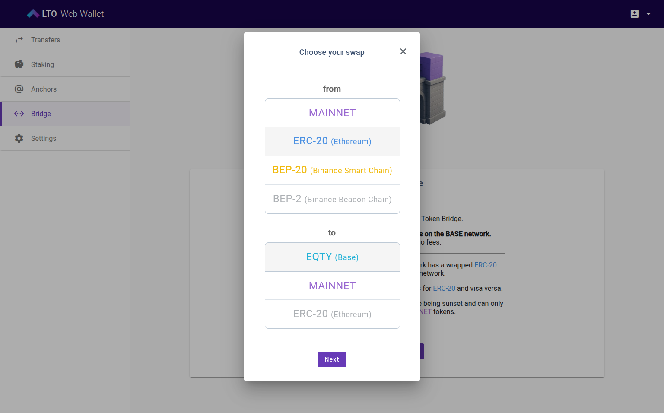
Task: Click the Transfers arrows icon
Action: pos(19,40)
